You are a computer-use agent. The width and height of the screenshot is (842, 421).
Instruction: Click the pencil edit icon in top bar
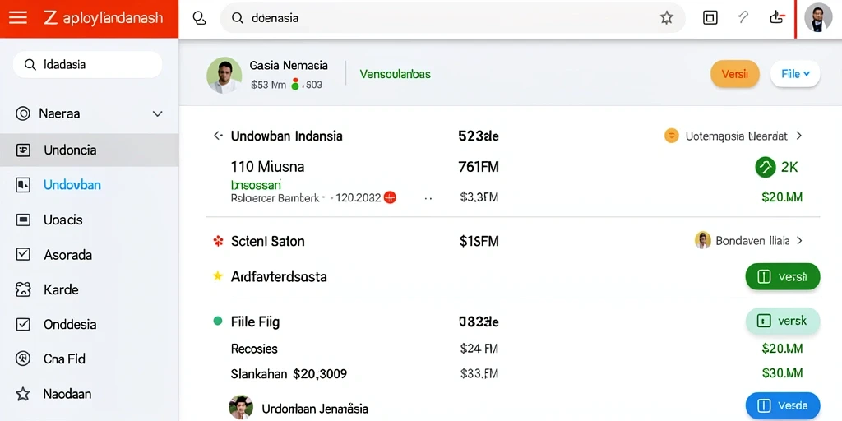tap(743, 17)
